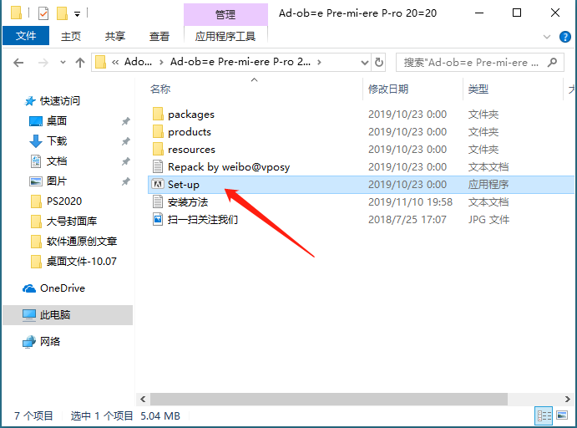Viewport: 577px width, 428px height.
Task: Sort by the 类型 column header
Action: 478,89
